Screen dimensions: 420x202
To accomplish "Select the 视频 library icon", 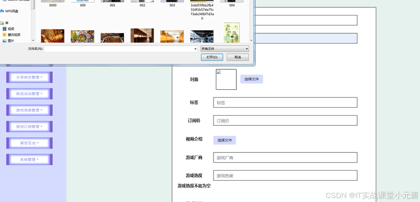I will pyautogui.click(x=4, y=29).
